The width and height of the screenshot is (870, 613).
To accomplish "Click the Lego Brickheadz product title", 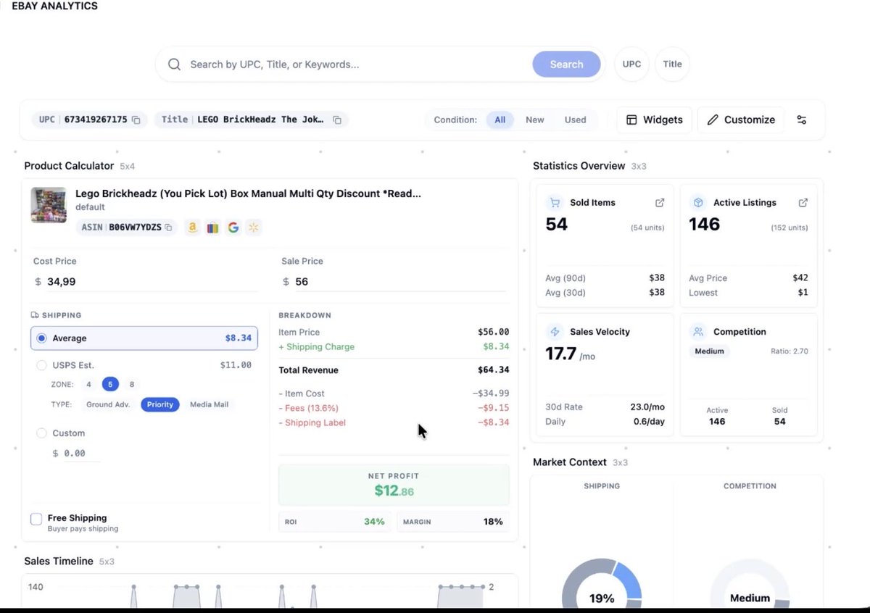I will pos(248,193).
